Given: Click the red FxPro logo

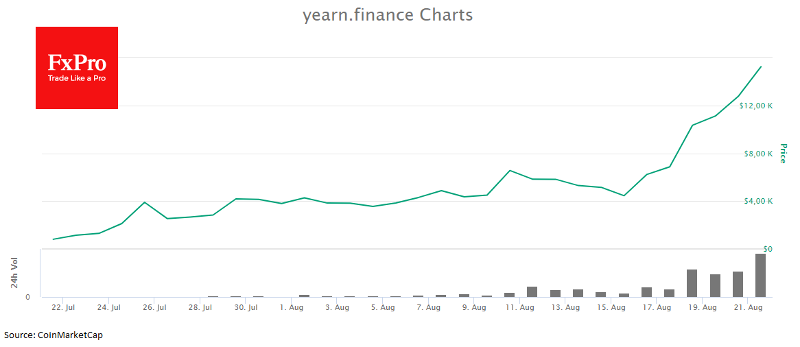Looking at the screenshot, I should coord(77,68).
